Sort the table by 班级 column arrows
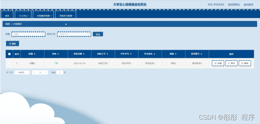 [x=175, y=54]
